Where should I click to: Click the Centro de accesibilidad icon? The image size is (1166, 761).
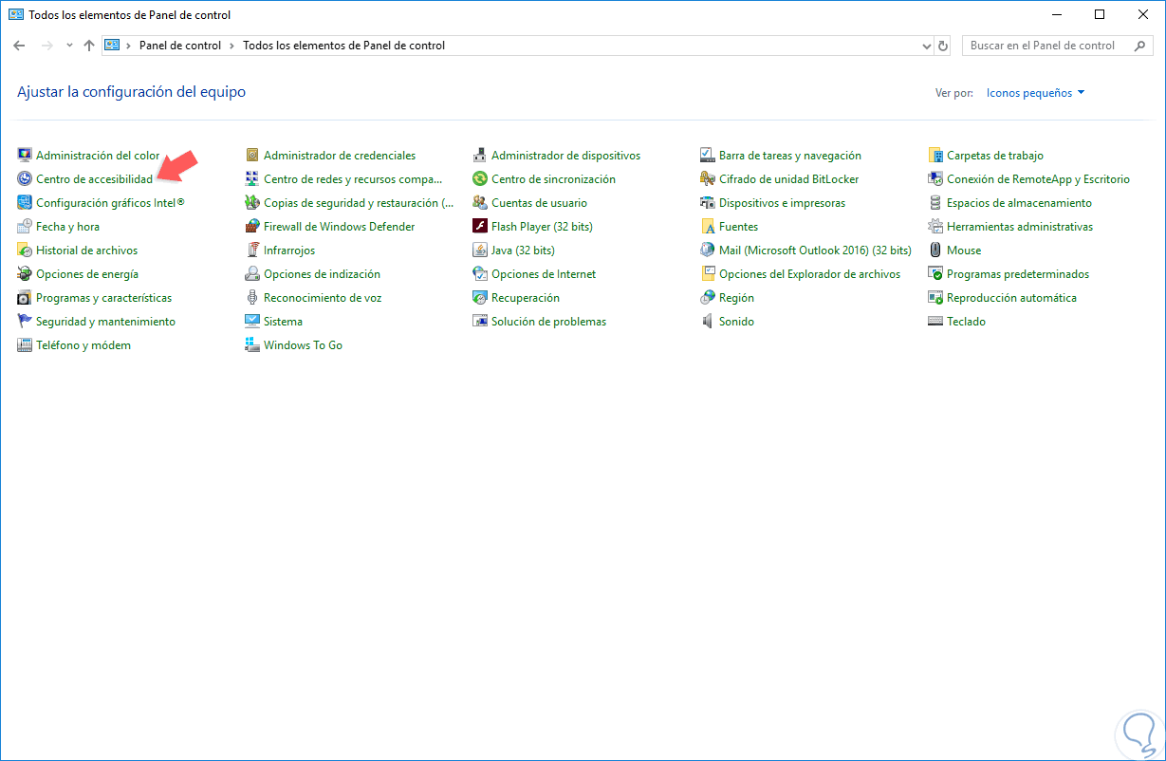[25, 179]
